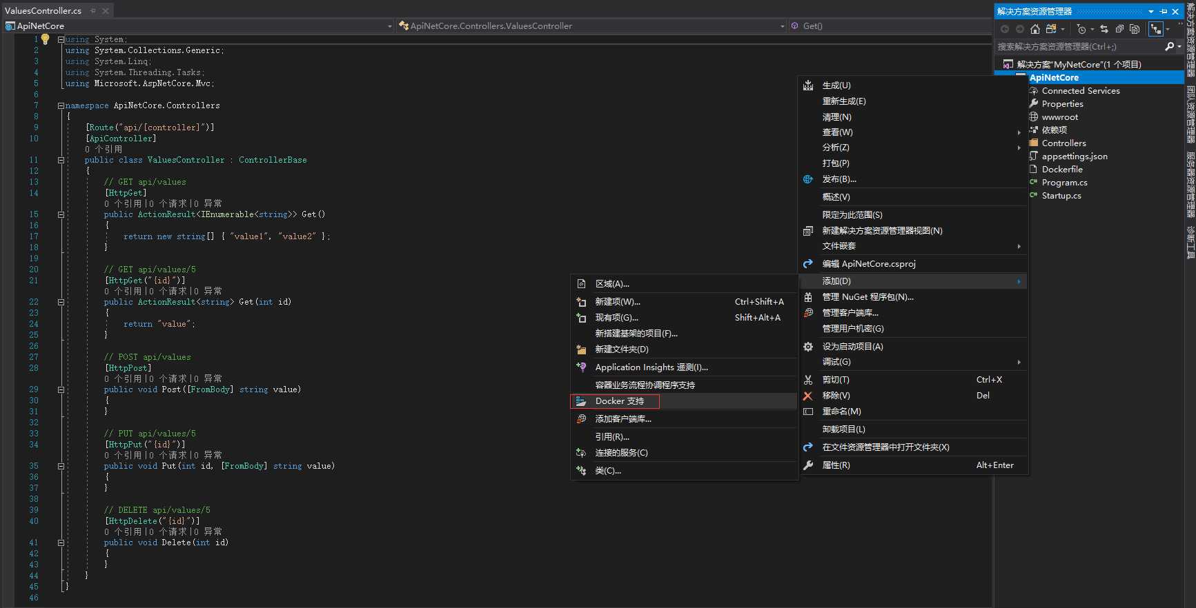Choose 清理(N) from context menu
Viewport: 1196px width, 608px height.
pyautogui.click(x=913, y=117)
